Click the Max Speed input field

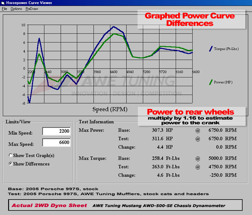click(x=56, y=143)
